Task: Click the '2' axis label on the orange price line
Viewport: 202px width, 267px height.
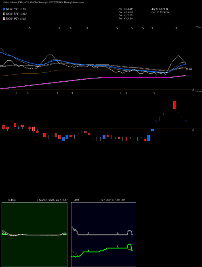Action: [193, 130]
